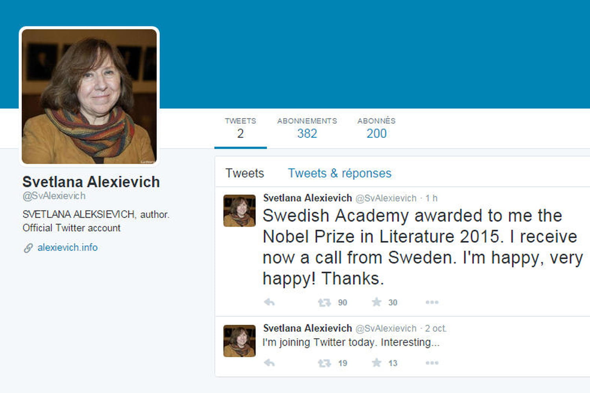Star the "I'm joining Twitter" tweet
This screenshot has height=393, width=590.
378,363
